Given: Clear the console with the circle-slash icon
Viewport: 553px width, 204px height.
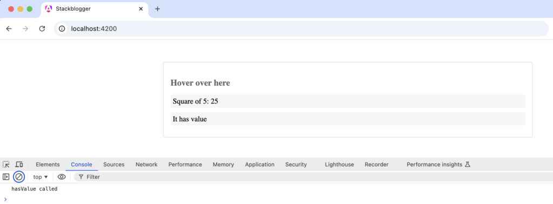Looking at the screenshot, I should (19, 177).
